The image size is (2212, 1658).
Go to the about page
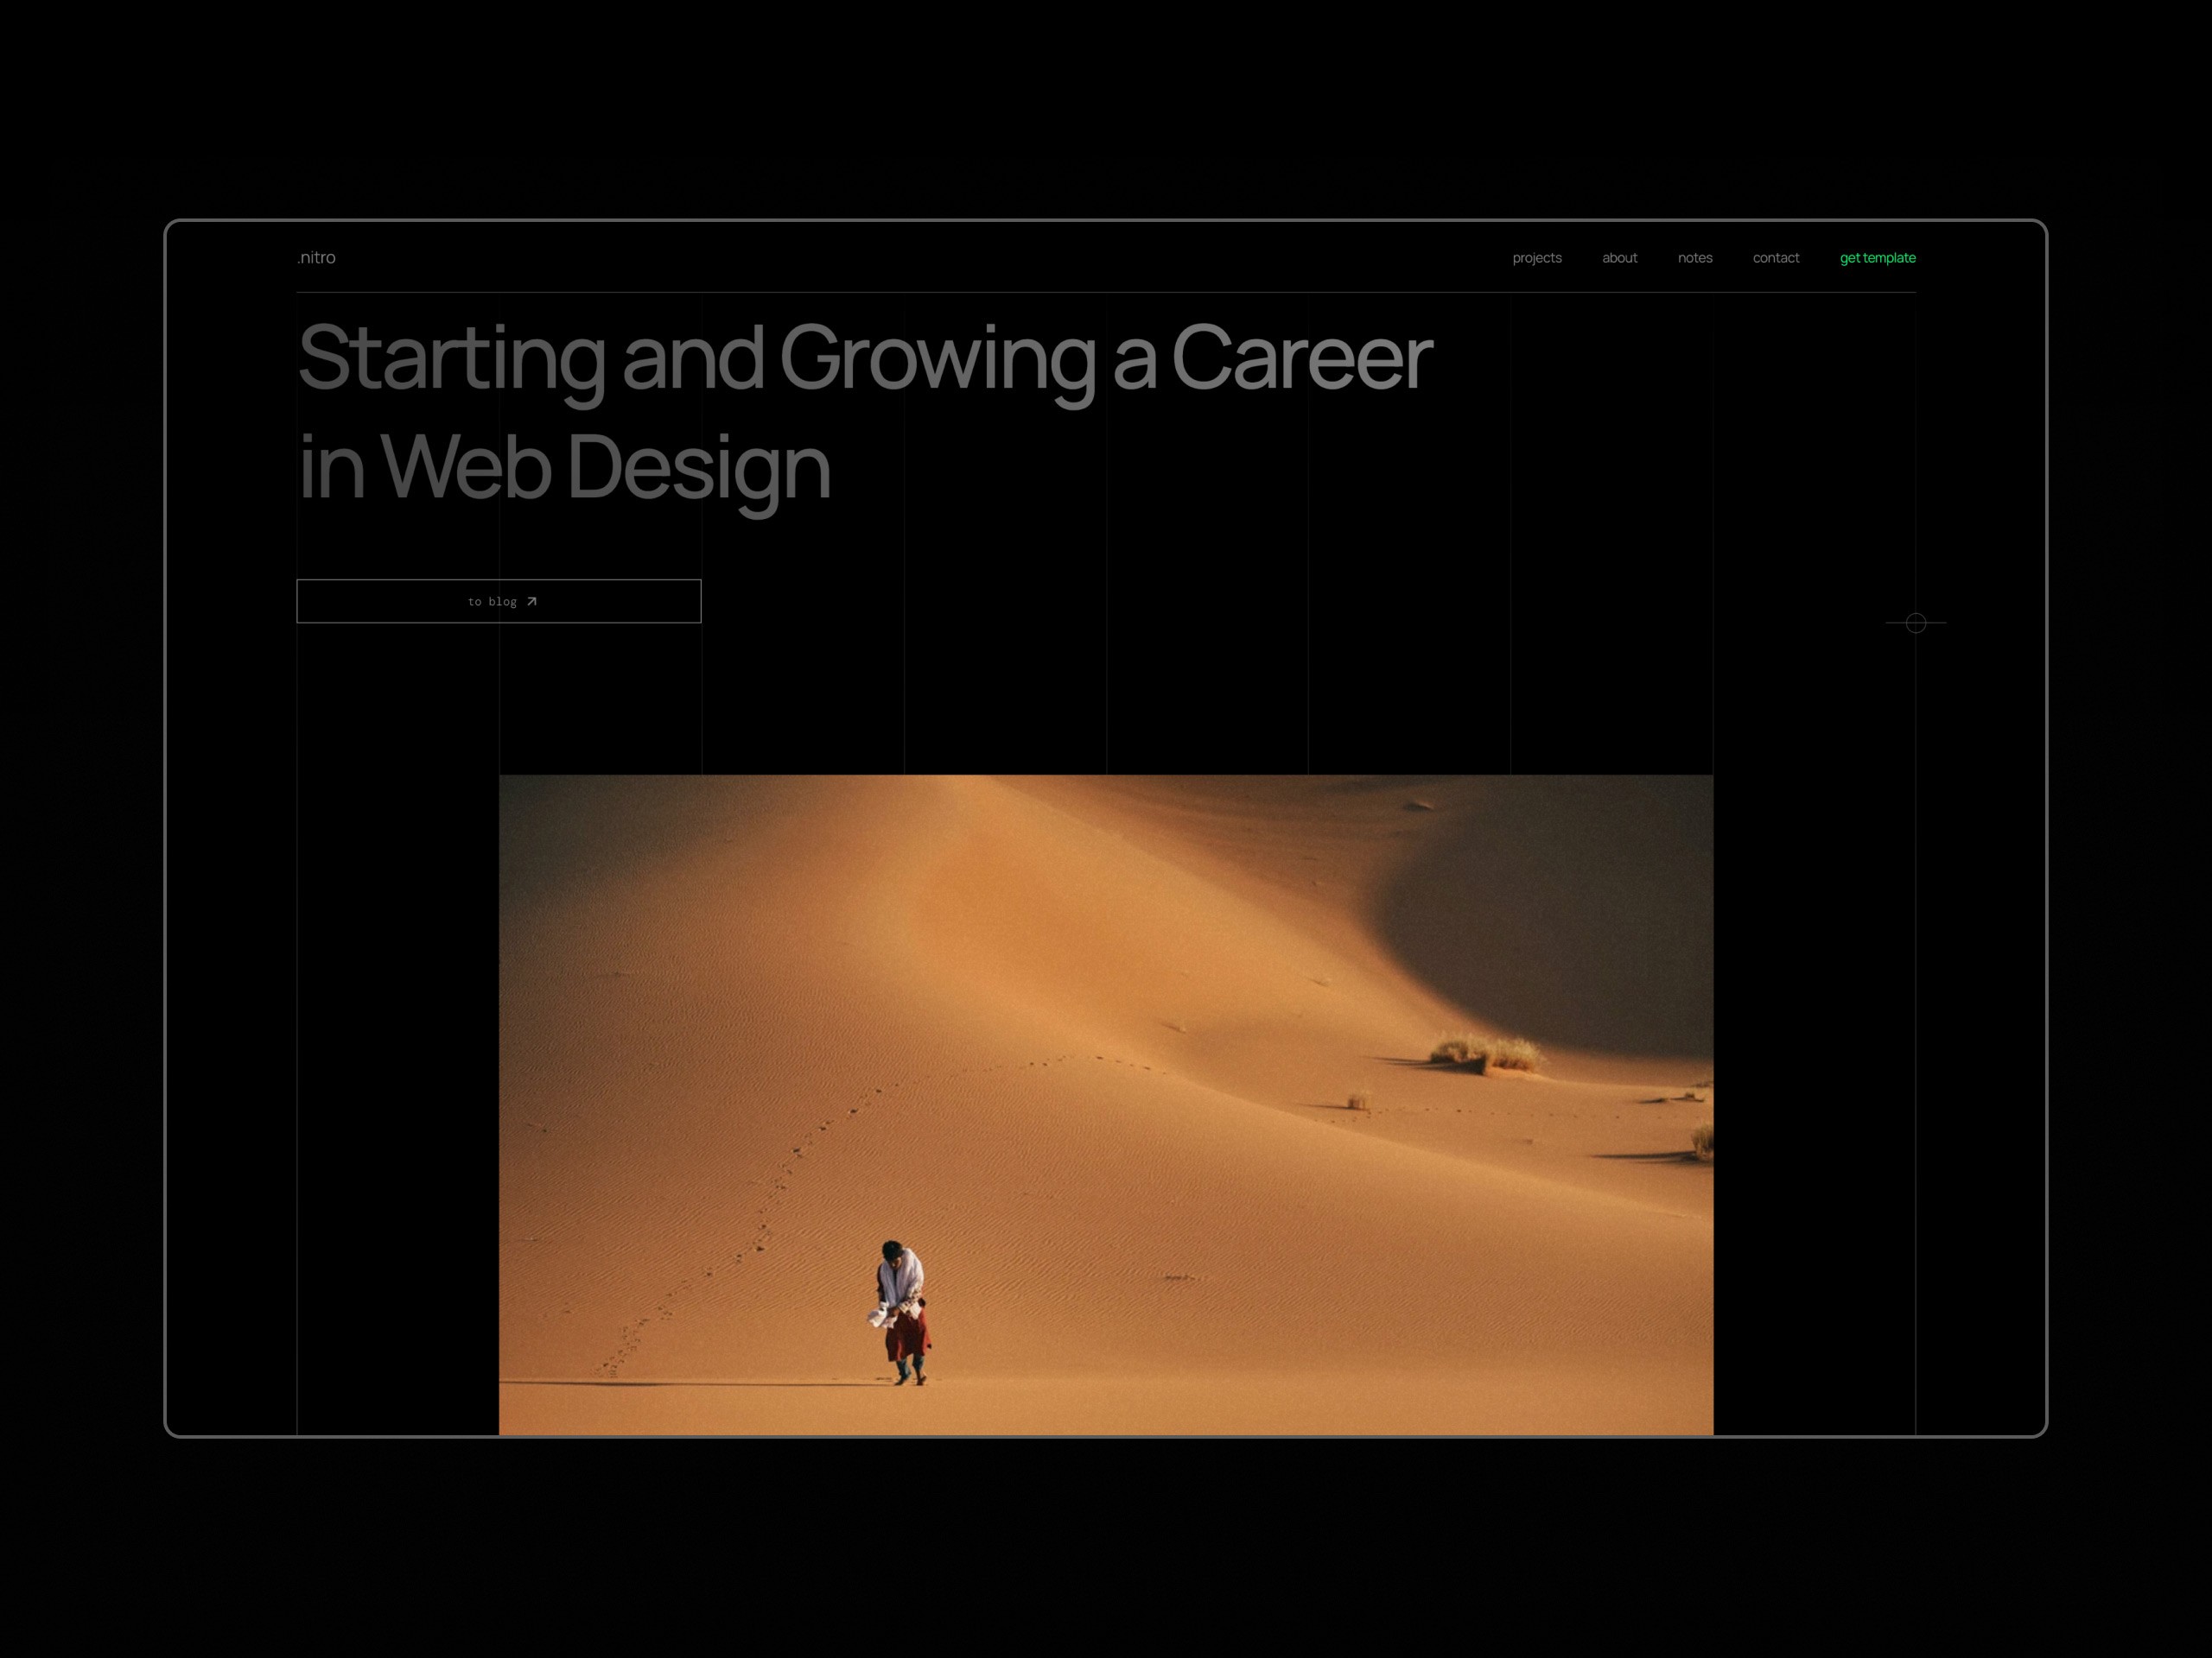coord(1619,258)
